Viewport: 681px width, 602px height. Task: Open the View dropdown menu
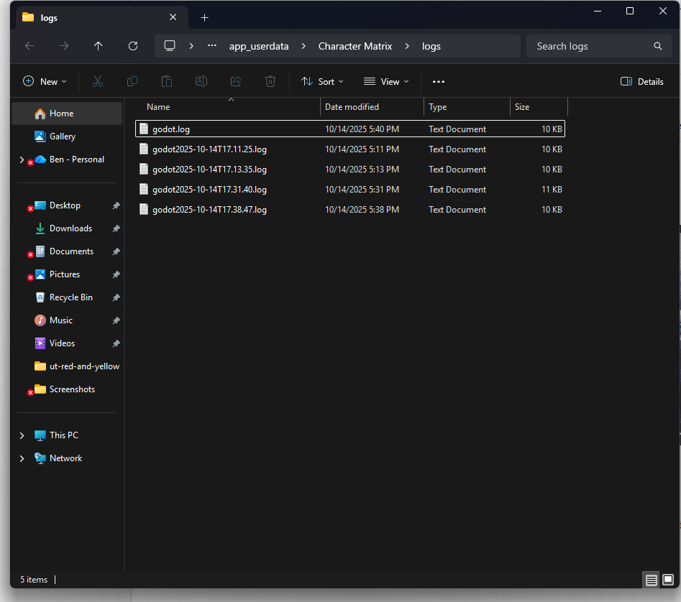(386, 82)
